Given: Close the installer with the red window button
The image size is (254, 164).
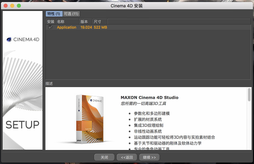Looking at the screenshot, I should [x=6, y=6].
